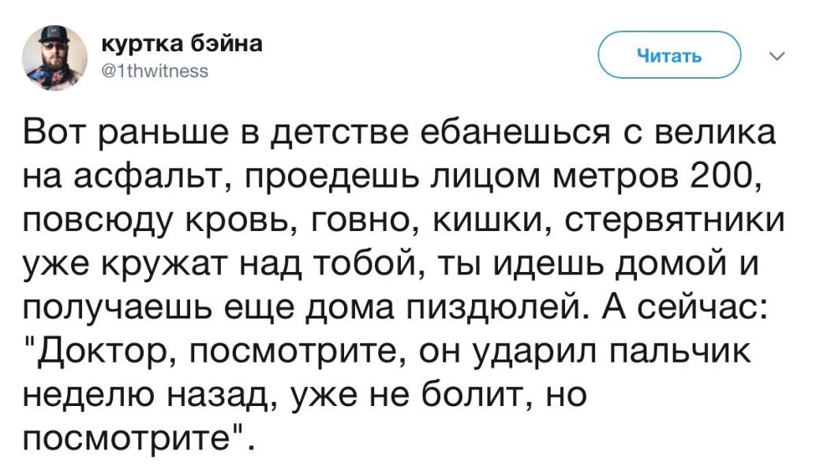The height and width of the screenshot is (473, 831).
Task: Click the line 'неделю назад, уже не болит'
Action: (305, 395)
